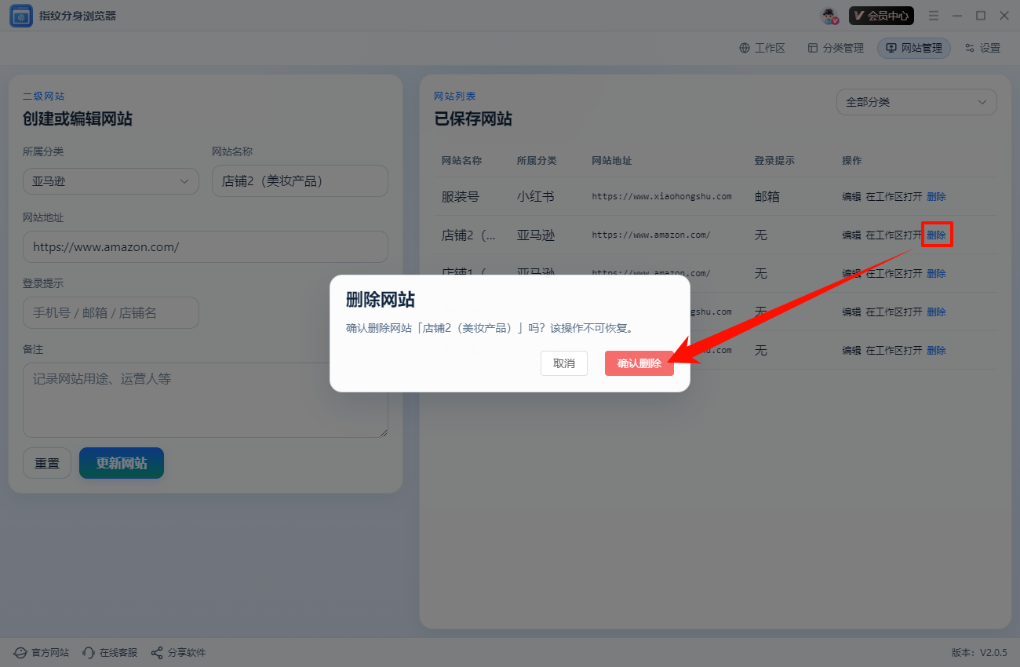Viewport: 1020px width, 667px height.
Task: Click 在工作区打开 for the 店铺2 row
Action: click(x=894, y=235)
